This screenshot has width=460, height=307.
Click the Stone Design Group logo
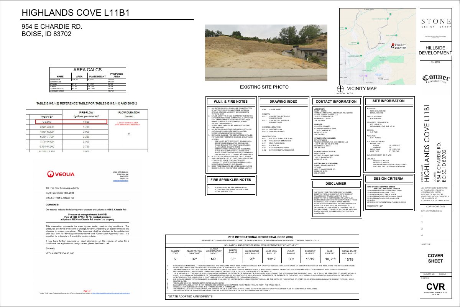pyautogui.click(x=437, y=24)
